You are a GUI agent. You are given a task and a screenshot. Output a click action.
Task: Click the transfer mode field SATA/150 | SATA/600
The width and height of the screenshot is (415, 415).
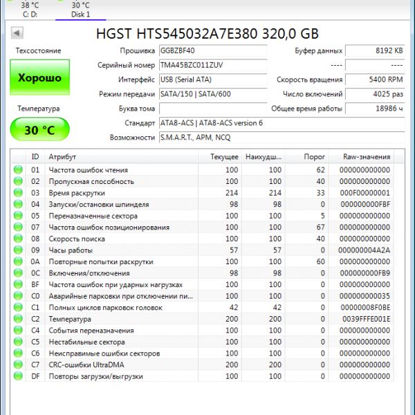point(213,94)
